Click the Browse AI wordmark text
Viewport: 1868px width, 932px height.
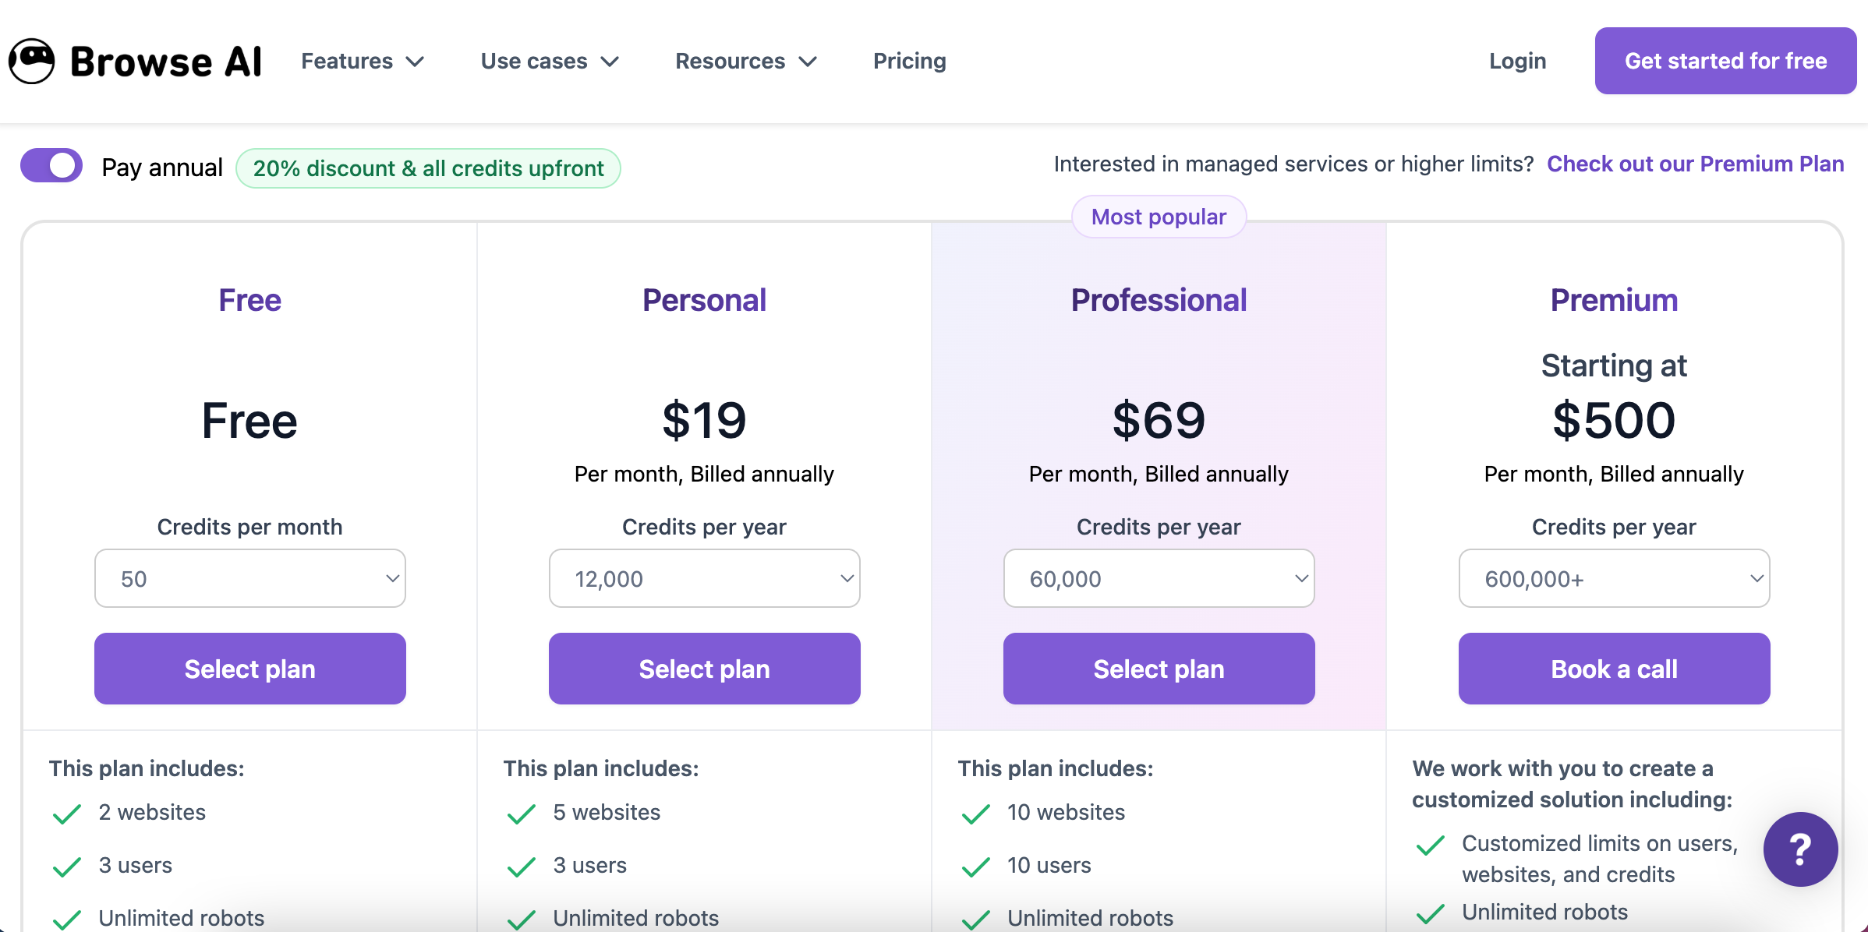click(x=166, y=62)
